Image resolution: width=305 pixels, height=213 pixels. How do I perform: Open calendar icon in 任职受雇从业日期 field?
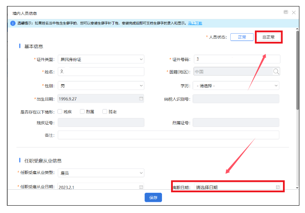click(141, 187)
